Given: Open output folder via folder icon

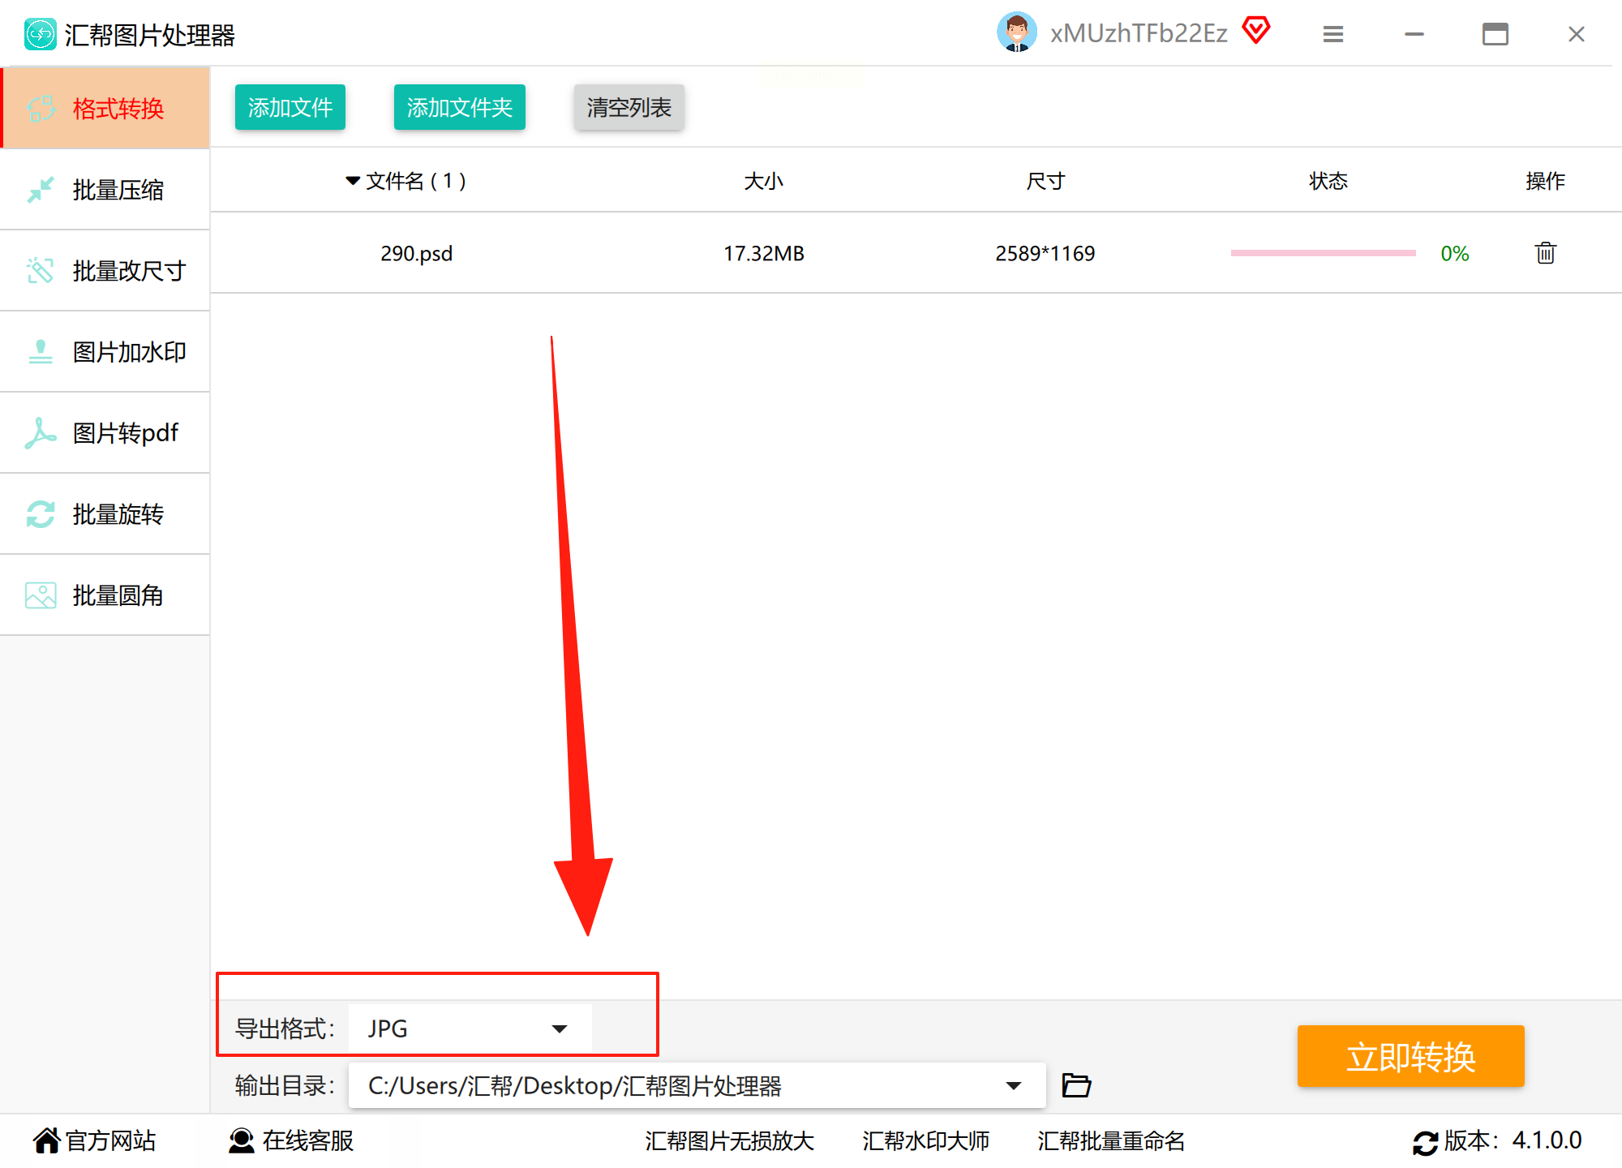Looking at the screenshot, I should tap(1076, 1085).
